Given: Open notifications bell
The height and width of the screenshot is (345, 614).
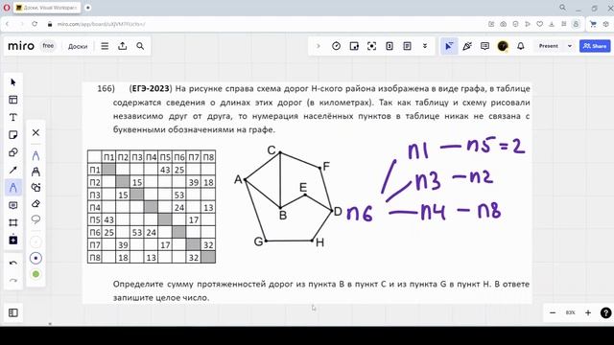Looking at the screenshot, I should tap(520, 46).
